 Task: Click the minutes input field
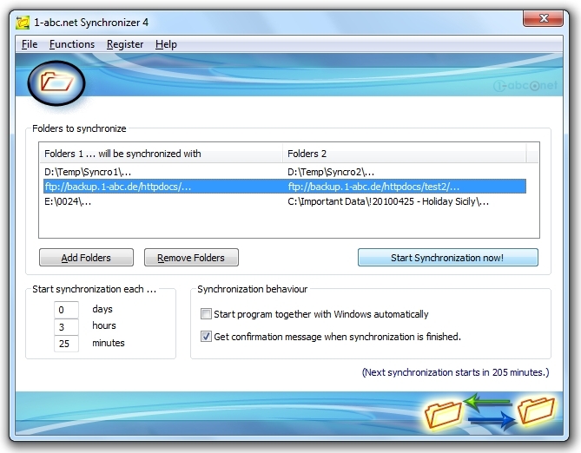pos(66,344)
